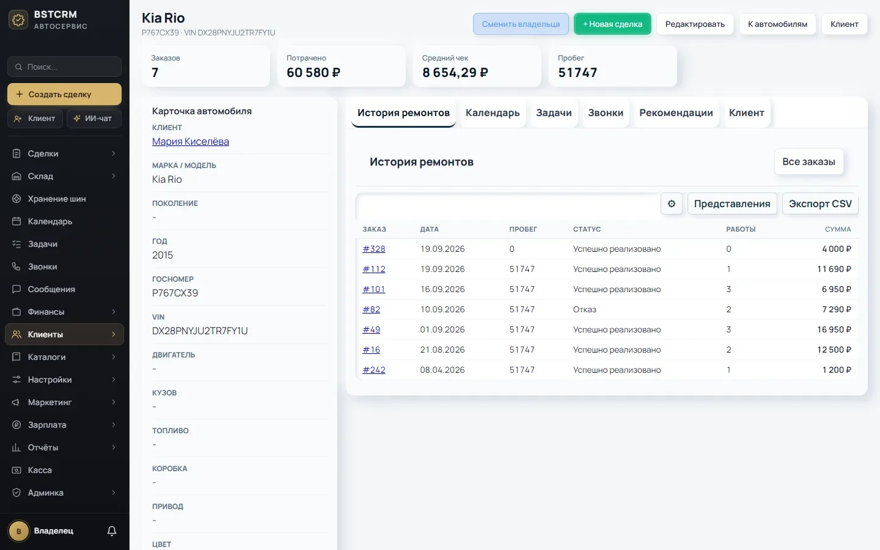This screenshot has width=880, height=550.
Task: Click the Все заказы button
Action: pos(809,162)
